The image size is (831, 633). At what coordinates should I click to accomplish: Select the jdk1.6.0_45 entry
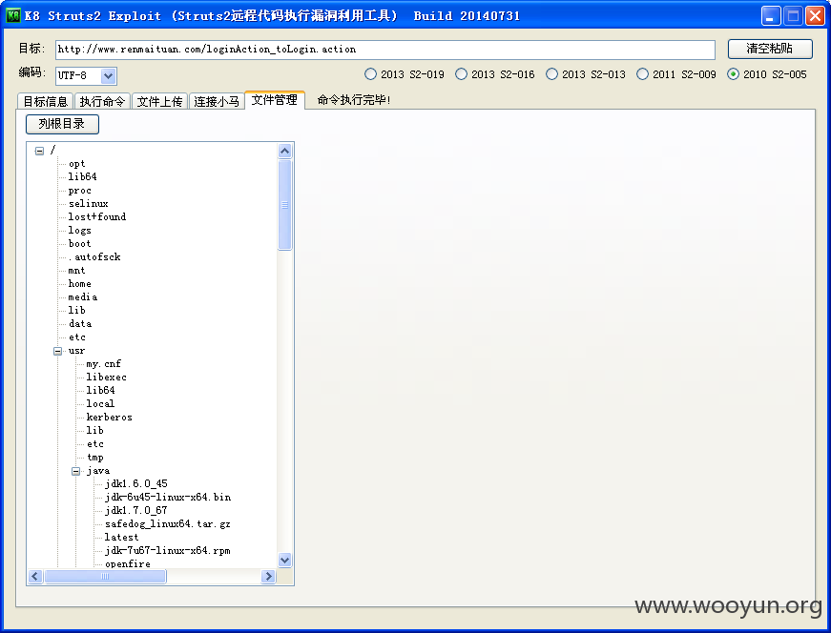pos(136,483)
